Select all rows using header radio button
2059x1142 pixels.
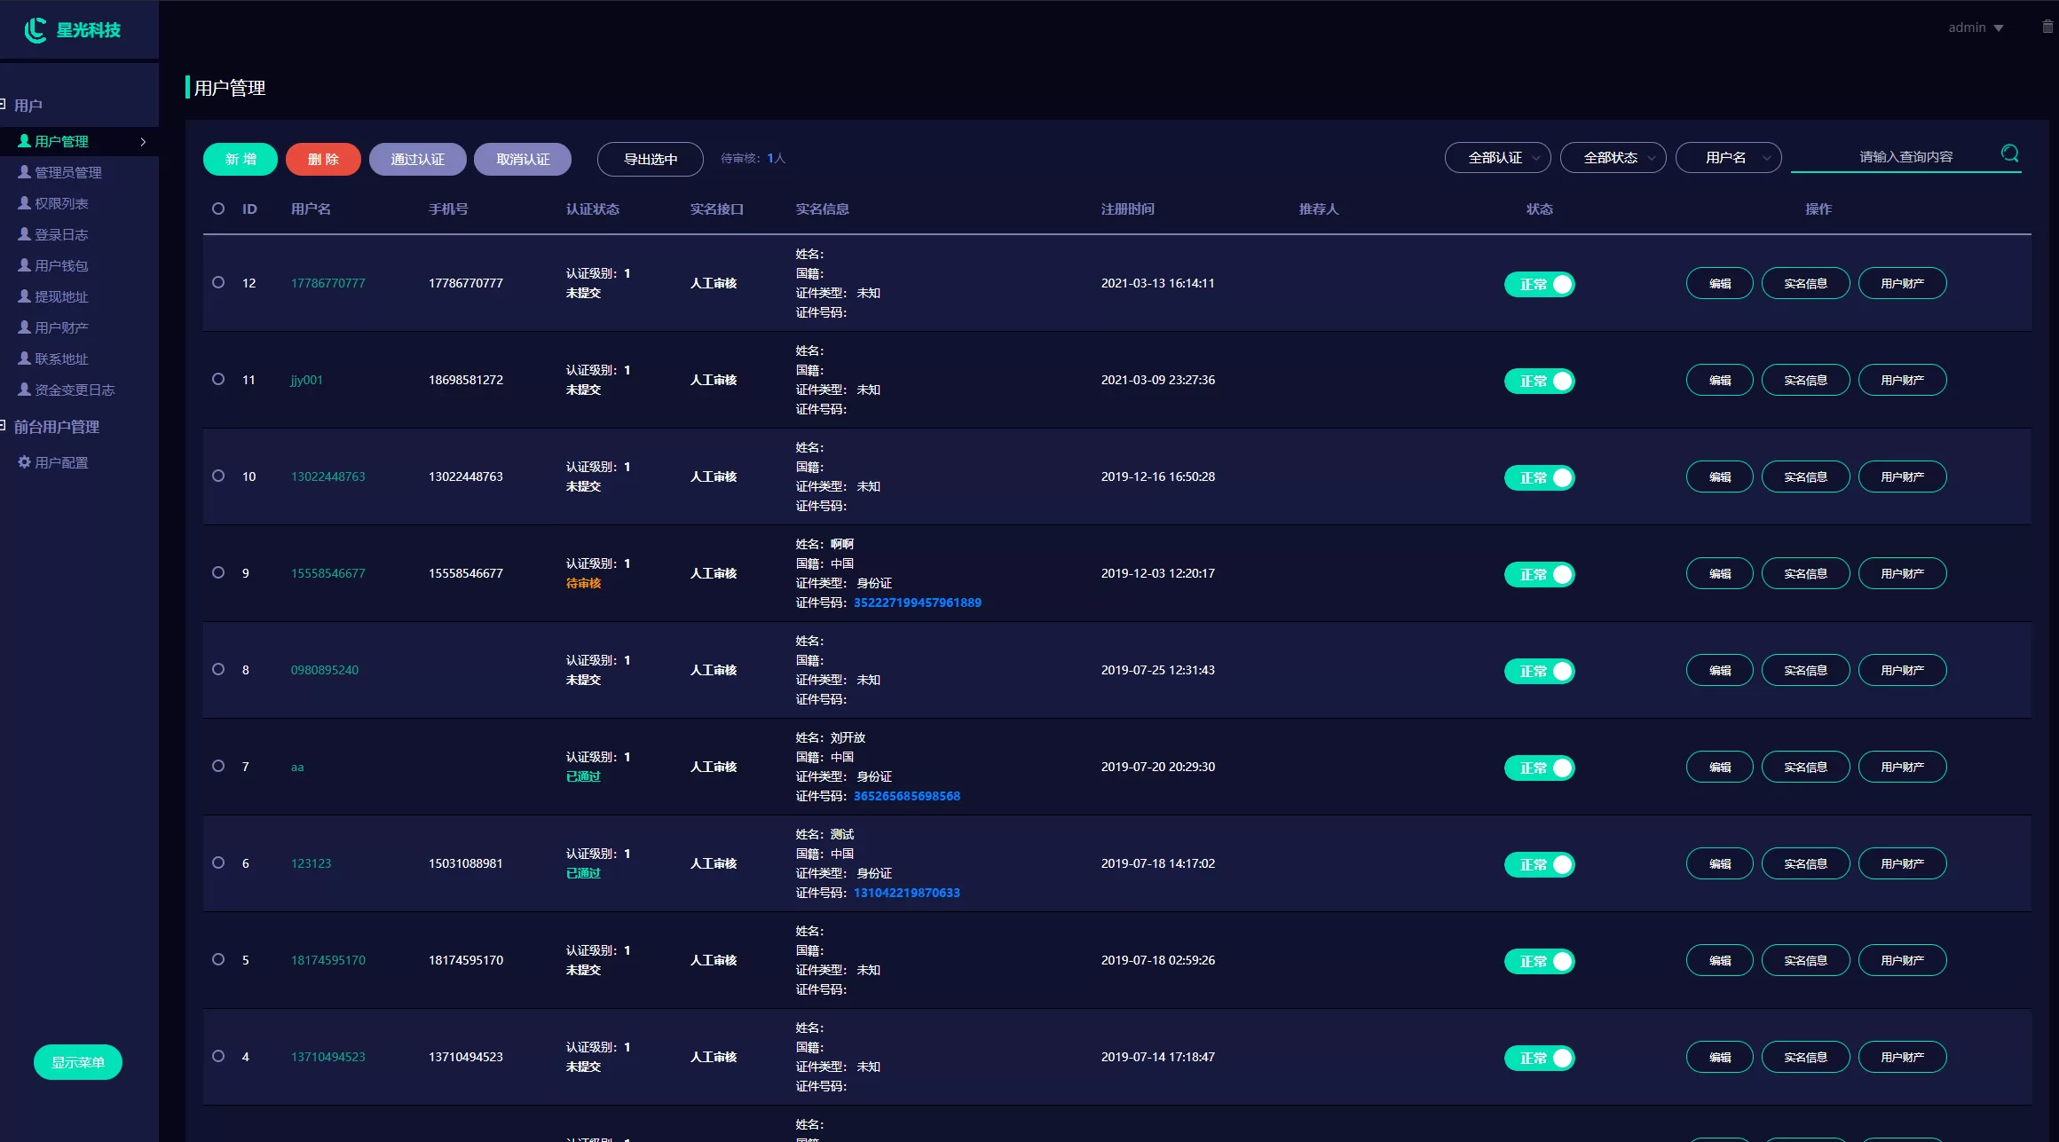pyautogui.click(x=218, y=209)
